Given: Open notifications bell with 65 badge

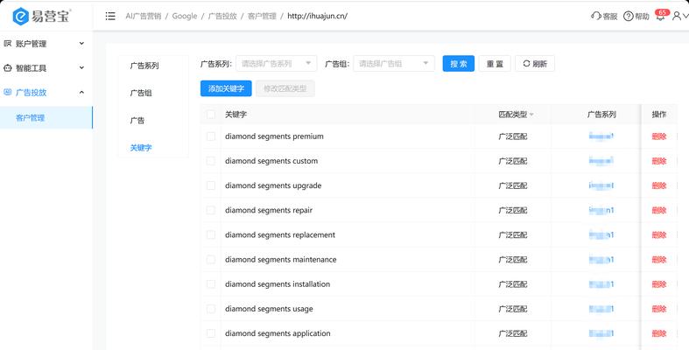Looking at the screenshot, I should pyautogui.click(x=660, y=16).
